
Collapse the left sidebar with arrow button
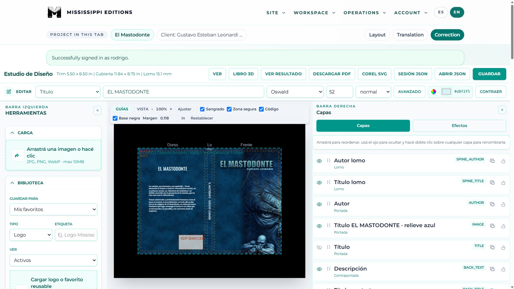(x=97, y=110)
